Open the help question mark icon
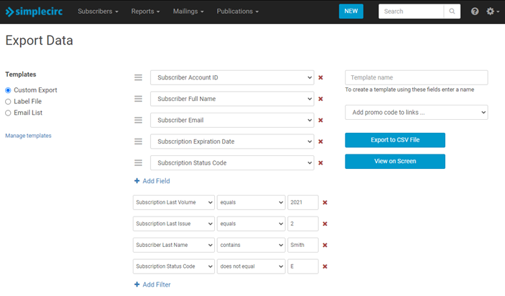This screenshot has height=296, width=505. point(475,12)
